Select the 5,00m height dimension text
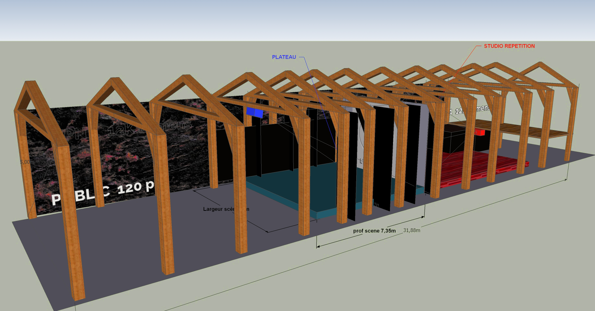595x311 pixels. coord(27,162)
